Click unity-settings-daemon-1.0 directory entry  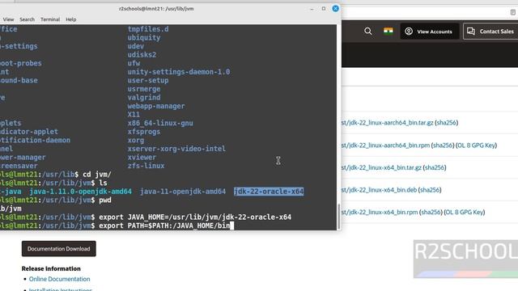click(179, 72)
